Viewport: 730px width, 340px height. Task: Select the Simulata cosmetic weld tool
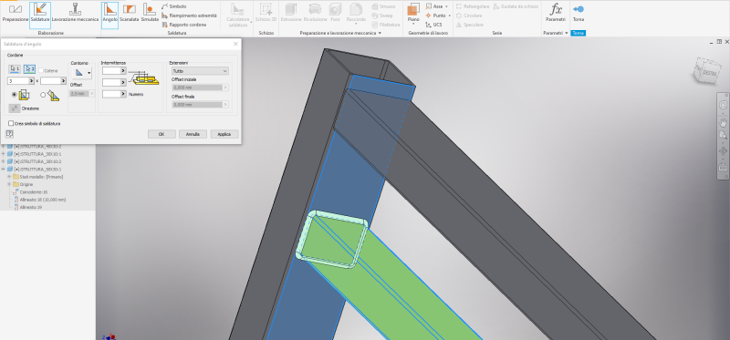click(150, 14)
